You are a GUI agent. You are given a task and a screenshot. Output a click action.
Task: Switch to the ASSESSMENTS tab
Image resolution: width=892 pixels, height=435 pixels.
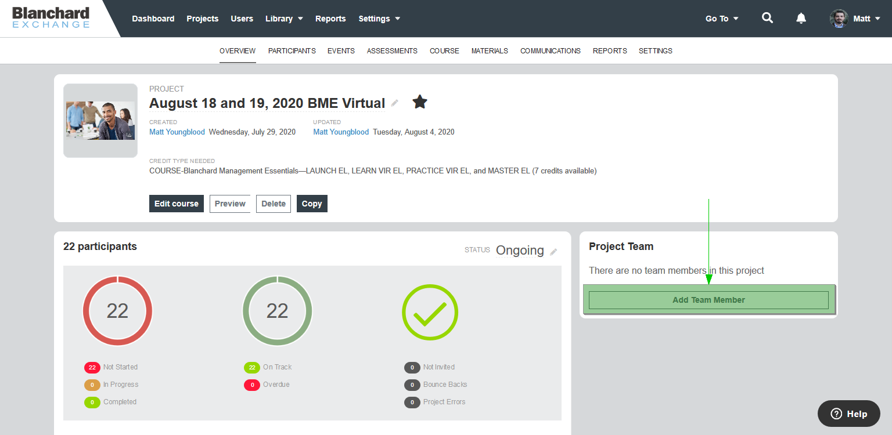click(x=392, y=51)
